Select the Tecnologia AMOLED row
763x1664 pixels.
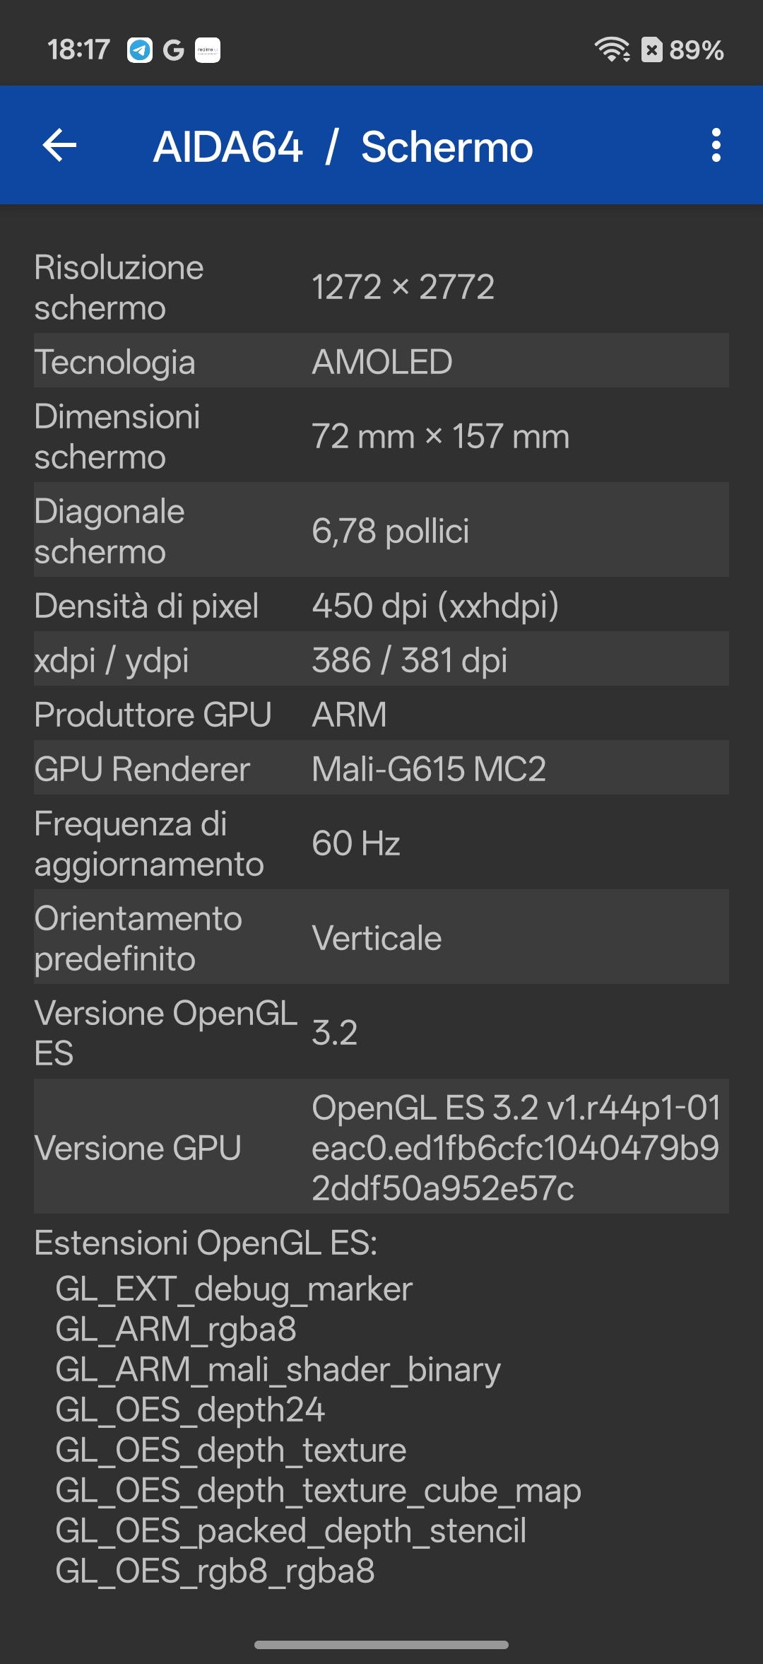381,361
